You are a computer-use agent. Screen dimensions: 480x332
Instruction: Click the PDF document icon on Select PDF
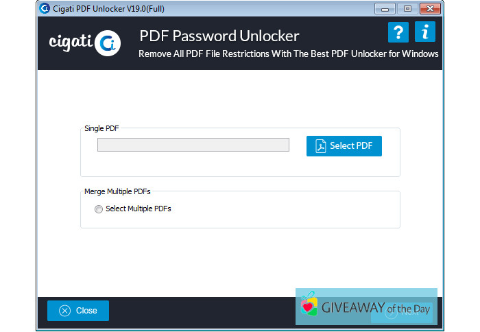[x=320, y=146]
